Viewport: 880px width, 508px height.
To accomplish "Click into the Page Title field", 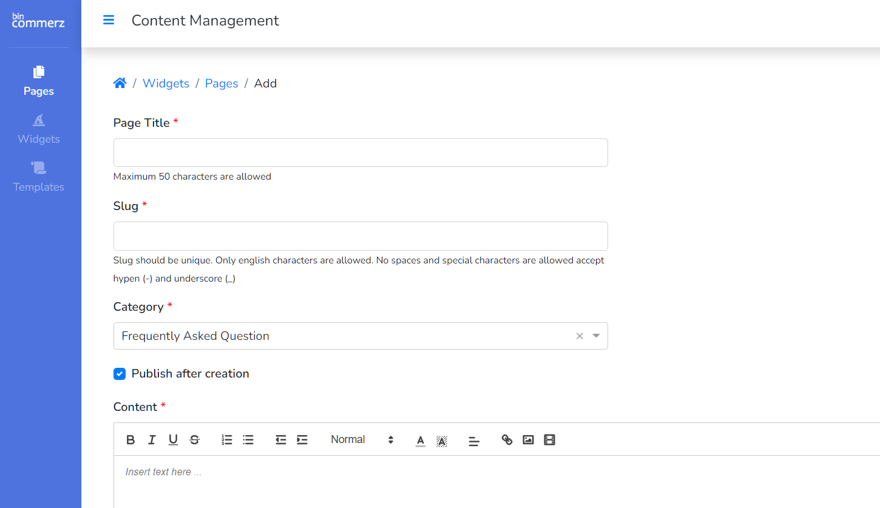I will (x=360, y=153).
